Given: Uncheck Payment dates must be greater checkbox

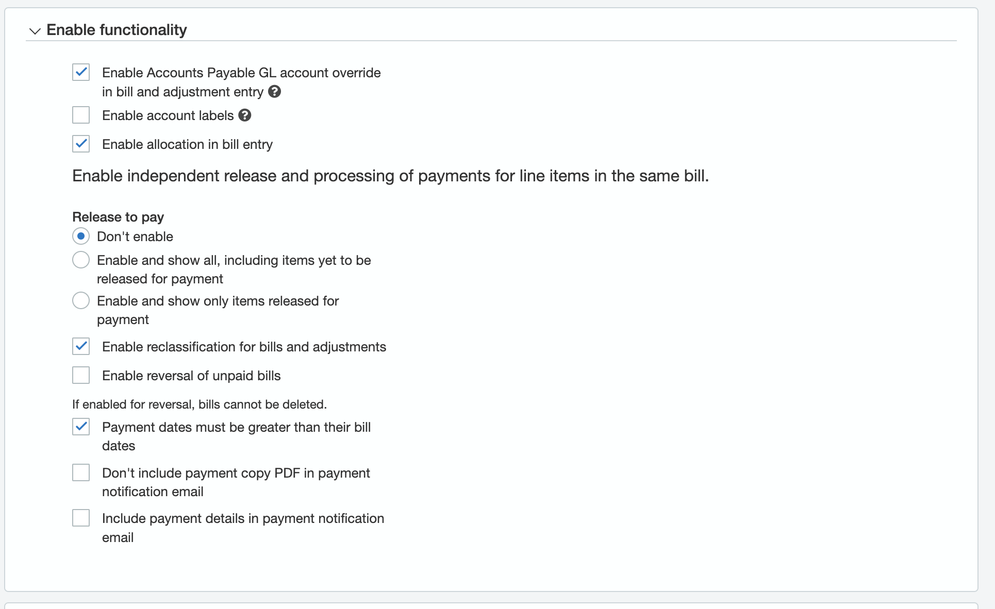Looking at the screenshot, I should pos(81,427).
